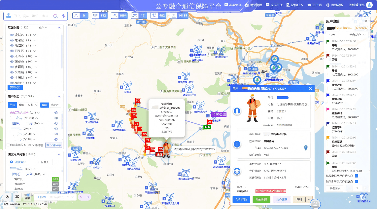The image size is (377, 209).
Task: Expand the 瑞安市 (16) station group
Action: [35, 62]
